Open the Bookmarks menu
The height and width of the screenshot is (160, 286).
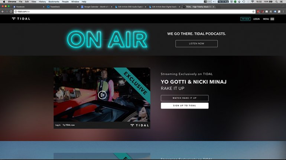(x=54, y=1)
